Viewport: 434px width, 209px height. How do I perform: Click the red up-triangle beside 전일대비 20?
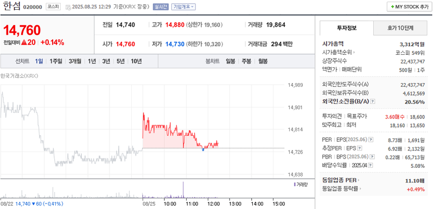[24, 43]
